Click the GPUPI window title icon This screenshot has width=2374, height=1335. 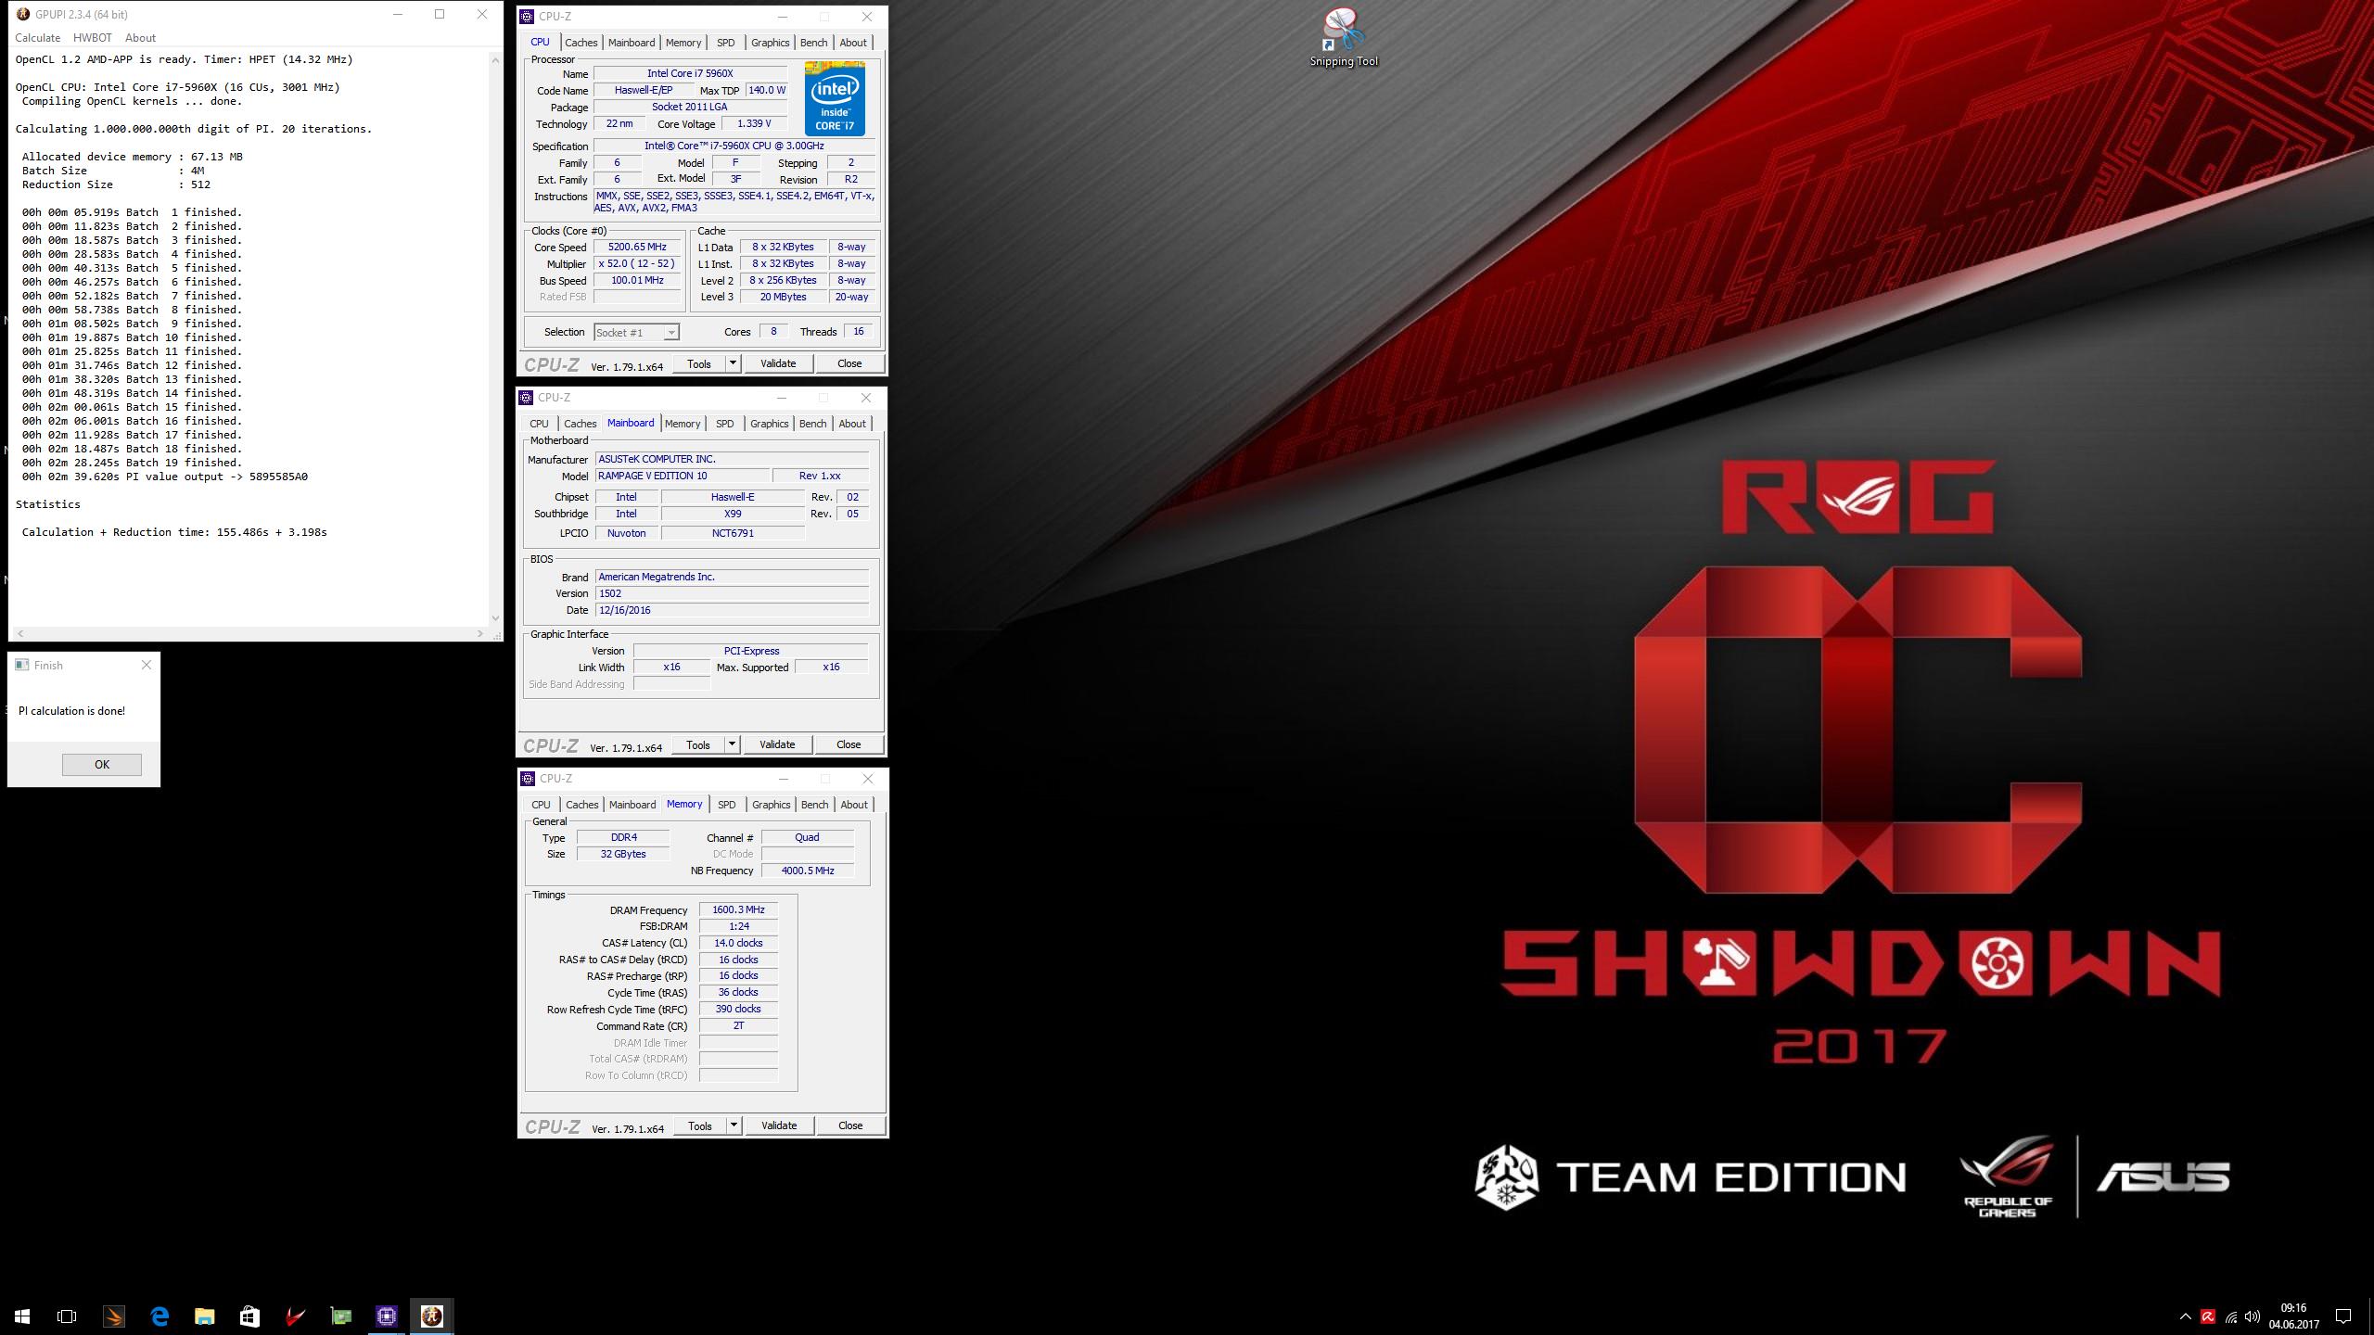pyautogui.click(x=23, y=14)
